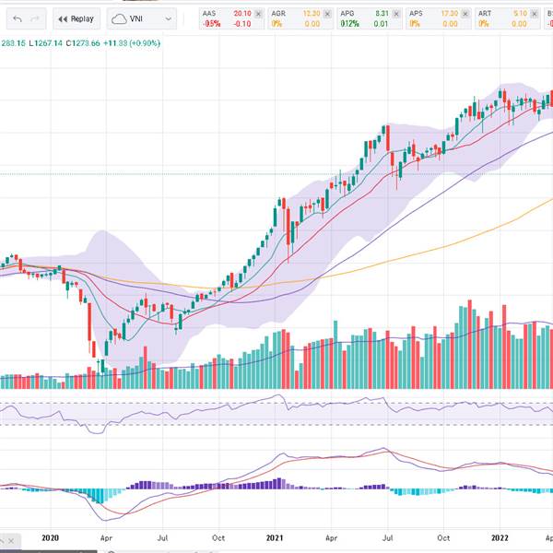Start the Replay mode
This screenshot has width=553, height=553.
pos(76,18)
